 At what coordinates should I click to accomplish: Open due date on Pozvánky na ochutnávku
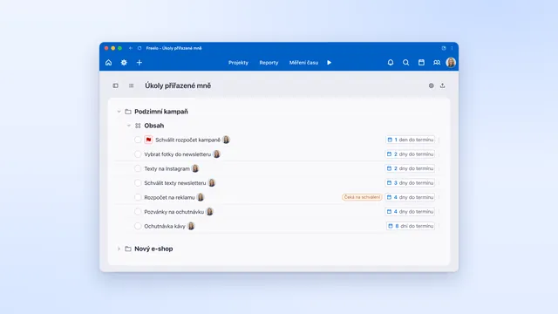(x=410, y=211)
